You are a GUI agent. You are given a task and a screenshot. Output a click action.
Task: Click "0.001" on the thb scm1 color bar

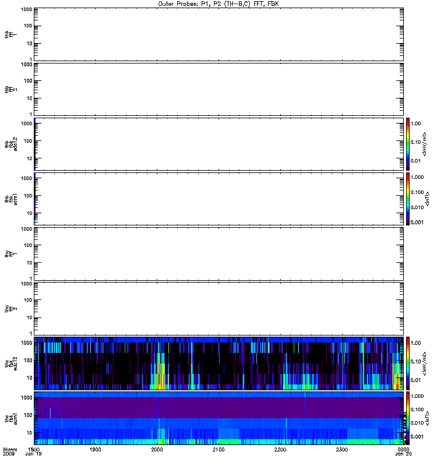(x=417, y=222)
